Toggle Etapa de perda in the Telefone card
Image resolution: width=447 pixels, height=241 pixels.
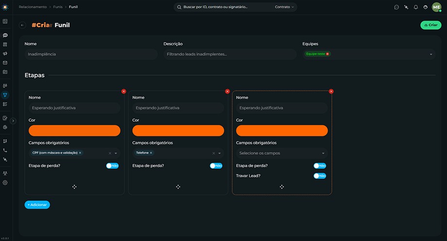click(x=216, y=166)
